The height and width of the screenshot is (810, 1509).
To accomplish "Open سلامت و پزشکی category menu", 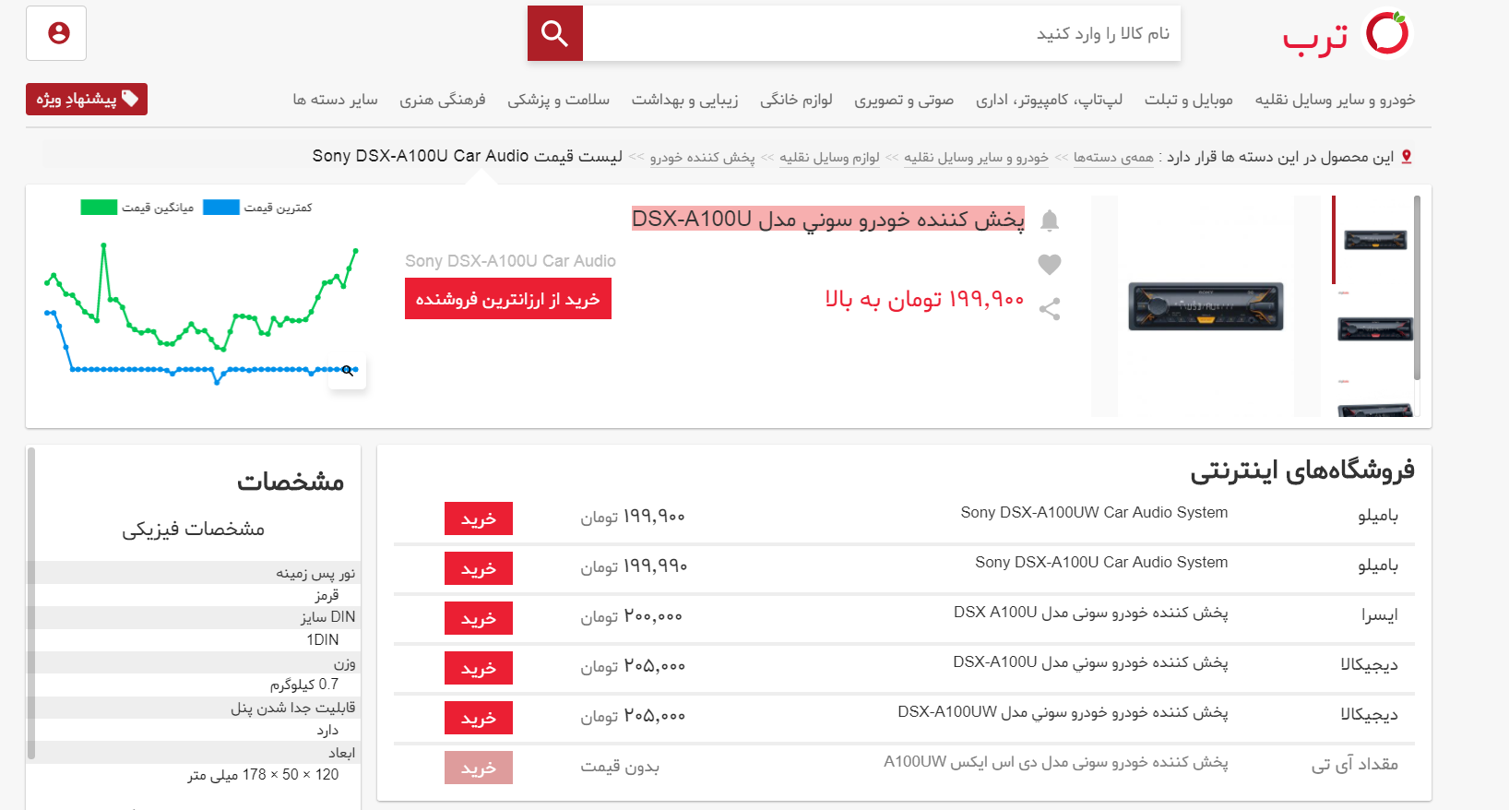I will 558,100.
